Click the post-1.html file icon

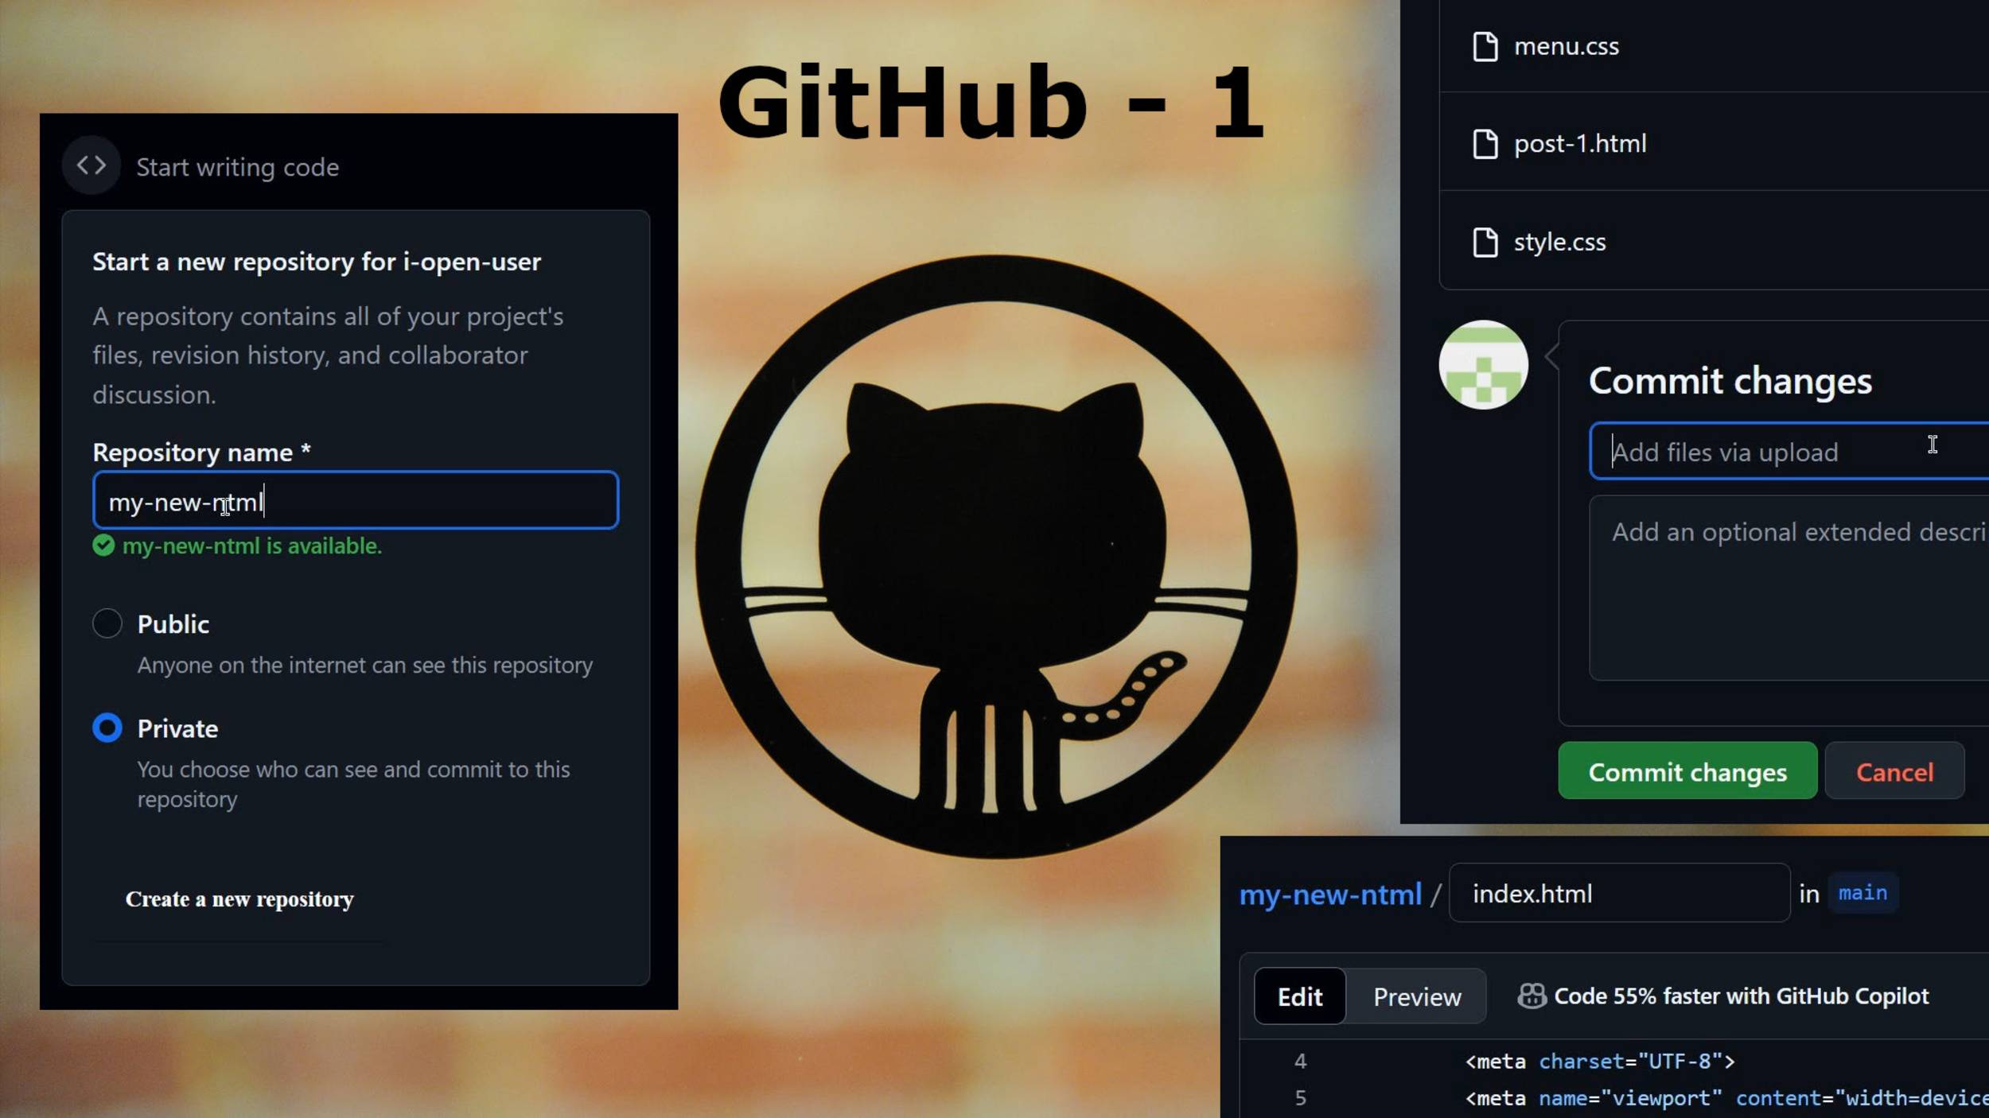click(1485, 144)
